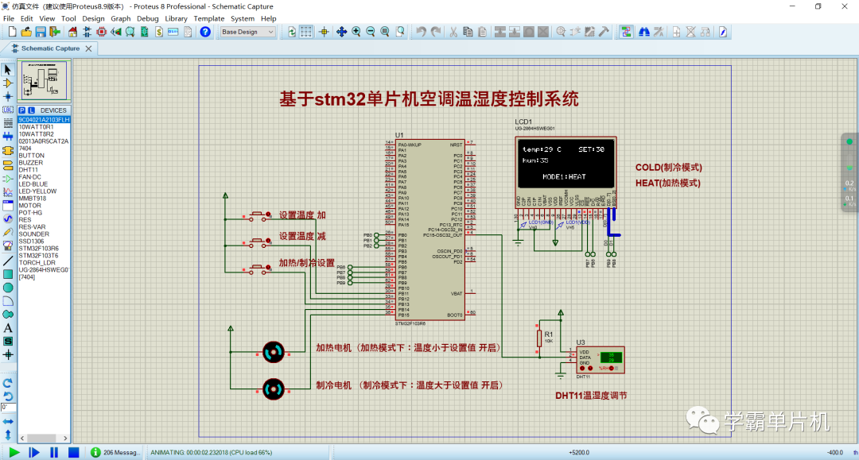Select the Selection Mode arrow tool
Screen dimensions: 859x460
coord(8,70)
